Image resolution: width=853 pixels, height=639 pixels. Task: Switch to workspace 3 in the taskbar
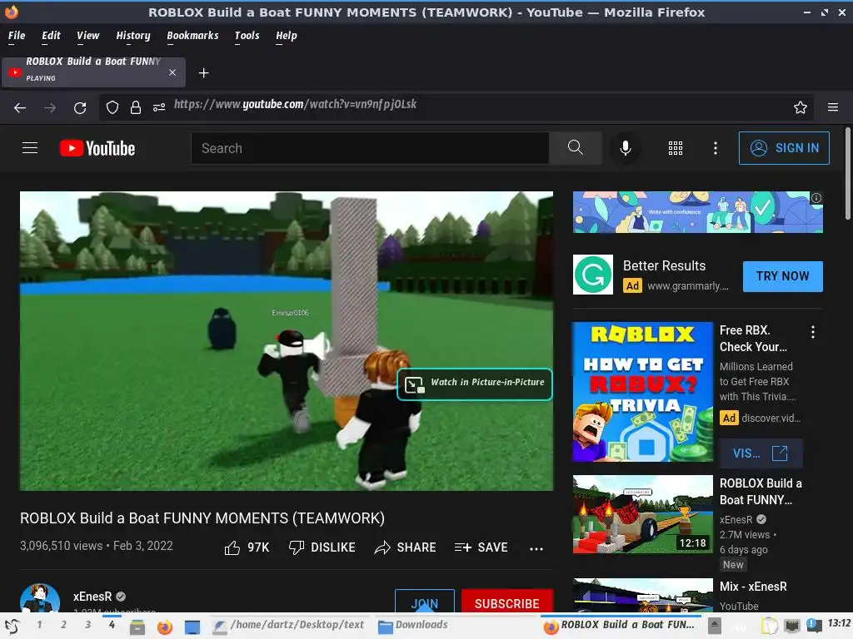click(87, 625)
